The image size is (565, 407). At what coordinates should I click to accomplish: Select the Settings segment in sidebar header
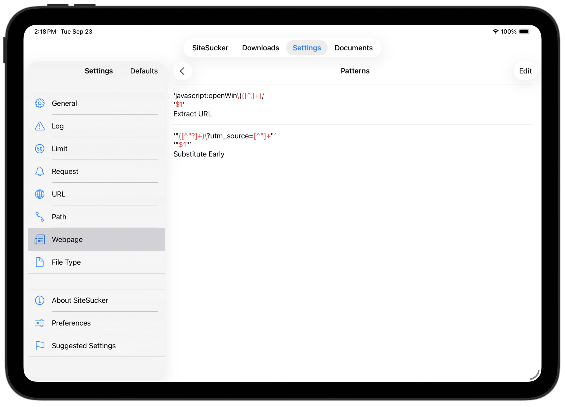tap(99, 71)
